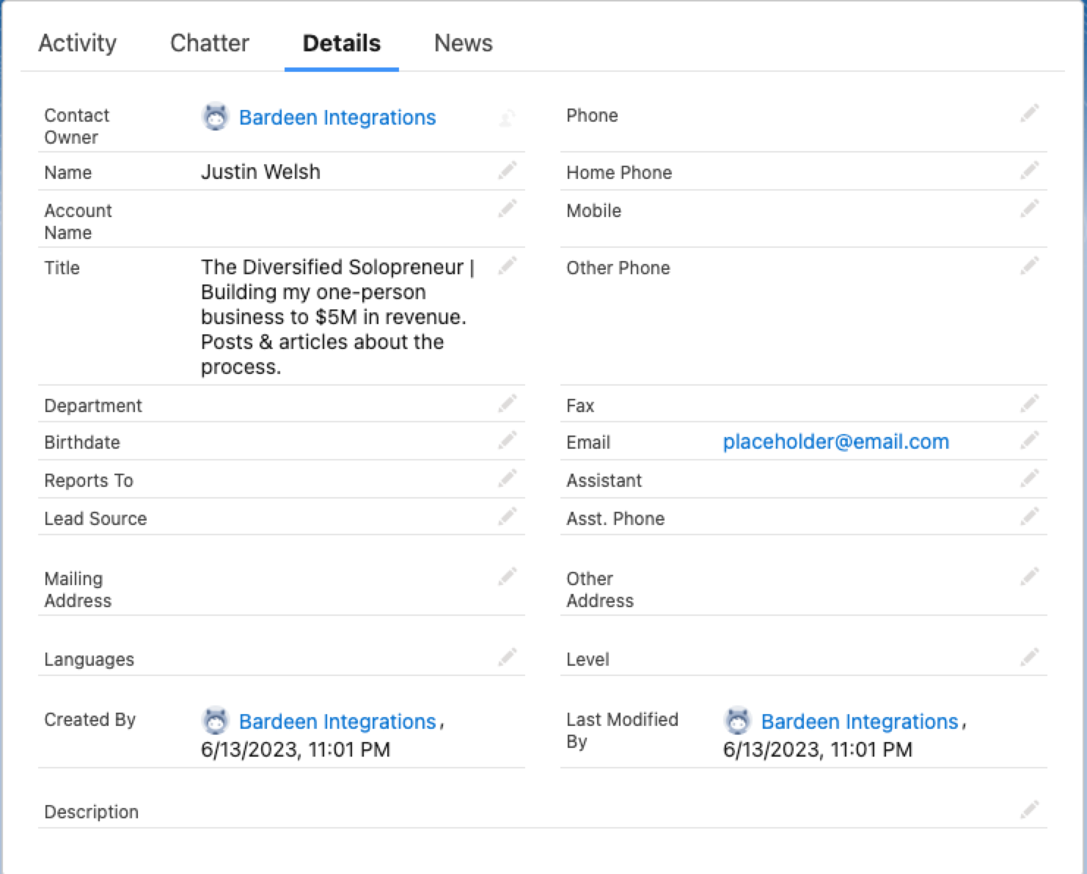Open Bardeen Integrations link under Last Modified By
Image resolution: width=1087 pixels, height=874 pixels.
point(860,721)
